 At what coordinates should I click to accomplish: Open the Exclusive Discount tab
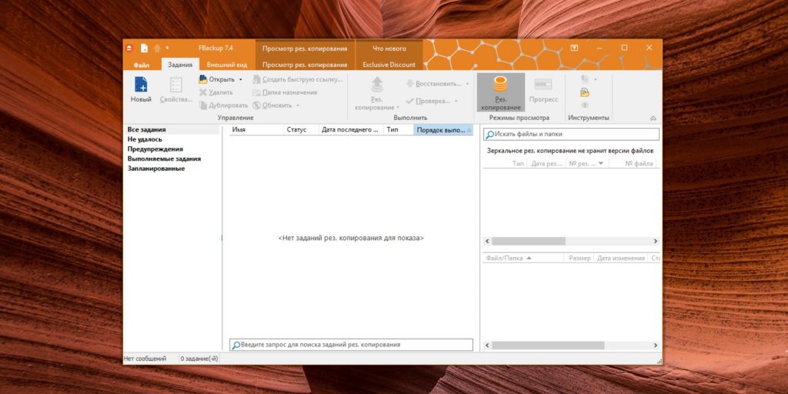click(389, 65)
